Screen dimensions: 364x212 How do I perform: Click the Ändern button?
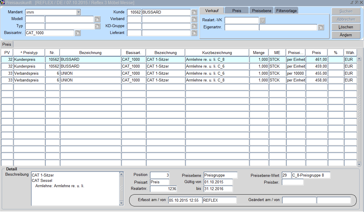(x=346, y=35)
